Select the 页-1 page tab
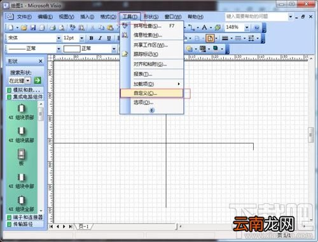 coord(83,227)
